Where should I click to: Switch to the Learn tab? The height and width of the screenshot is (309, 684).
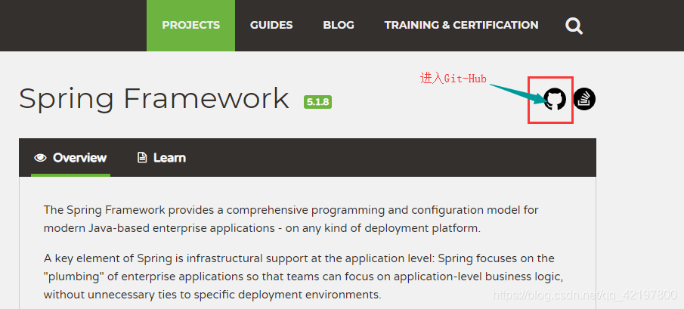click(x=162, y=158)
